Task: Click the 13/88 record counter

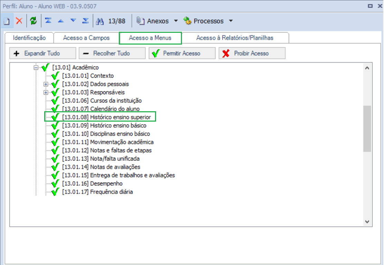Action: [117, 21]
